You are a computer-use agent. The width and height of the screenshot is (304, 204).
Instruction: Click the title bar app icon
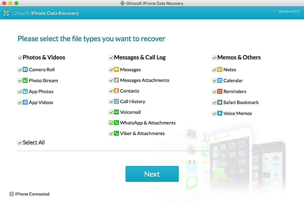coord(122,3)
